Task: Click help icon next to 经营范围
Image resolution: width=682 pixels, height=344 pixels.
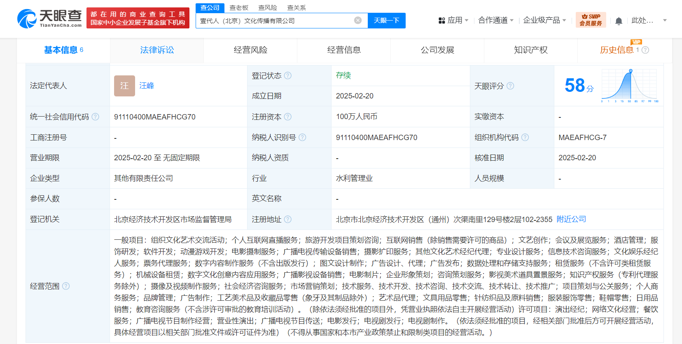Action: point(66,286)
